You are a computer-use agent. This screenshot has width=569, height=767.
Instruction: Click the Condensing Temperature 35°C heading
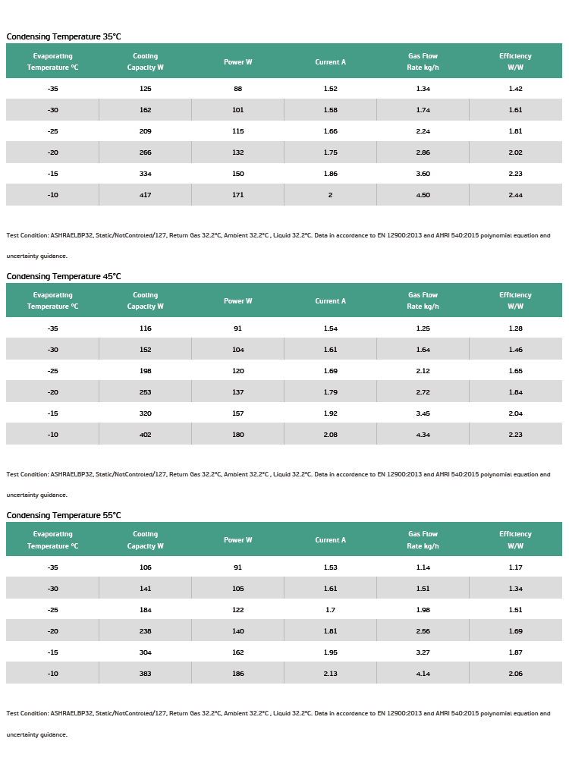64,36
